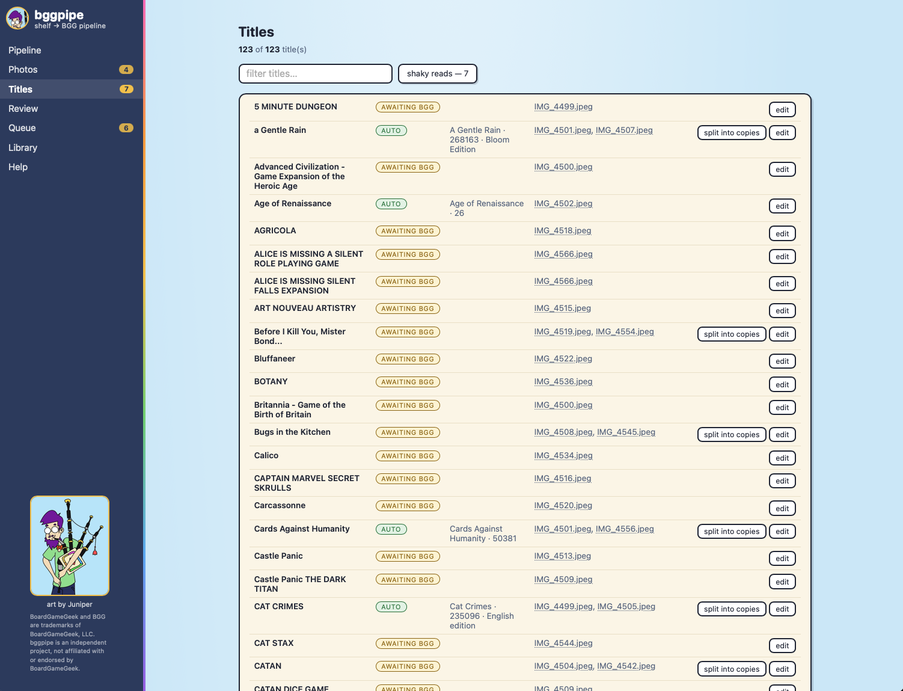Image resolution: width=903 pixels, height=691 pixels.
Task: Open Review in the sidebar
Action: (x=72, y=109)
